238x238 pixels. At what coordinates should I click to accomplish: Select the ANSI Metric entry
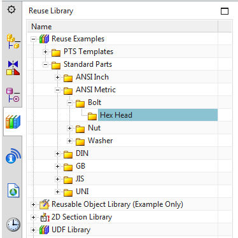coord(95,90)
